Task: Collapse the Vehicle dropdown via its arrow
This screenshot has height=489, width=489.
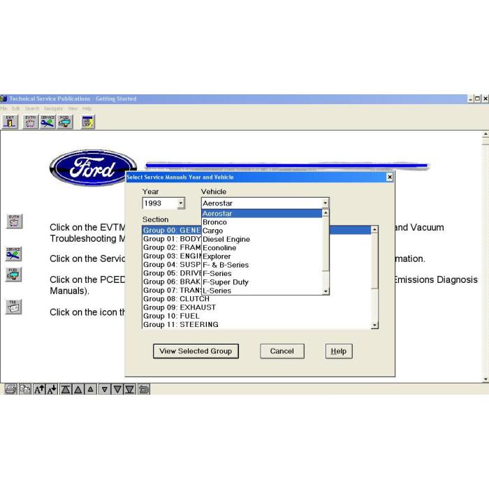Action: coord(326,203)
